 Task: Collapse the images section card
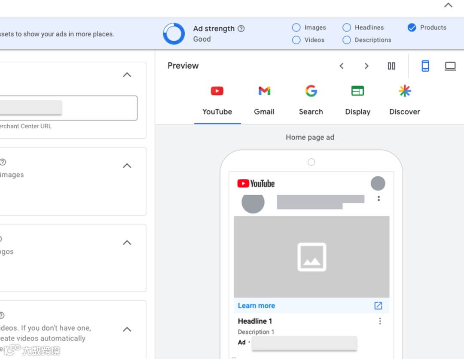(127, 166)
